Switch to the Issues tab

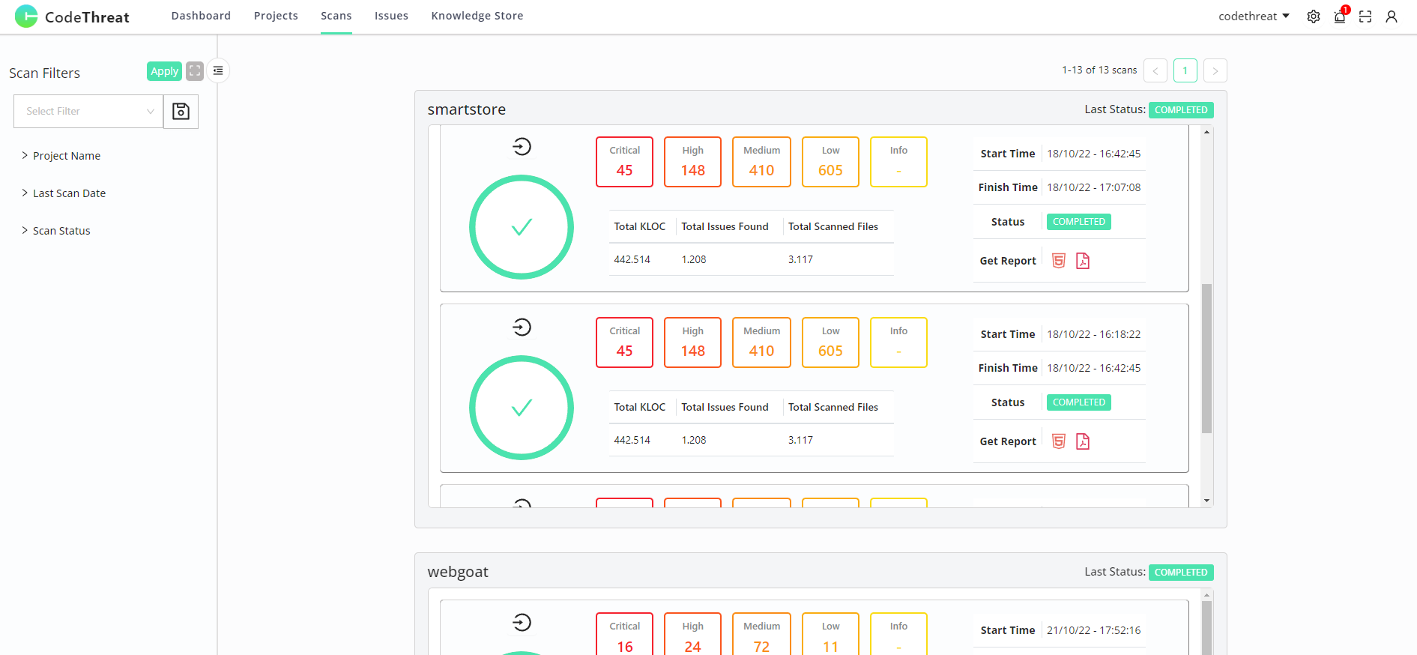coord(391,16)
